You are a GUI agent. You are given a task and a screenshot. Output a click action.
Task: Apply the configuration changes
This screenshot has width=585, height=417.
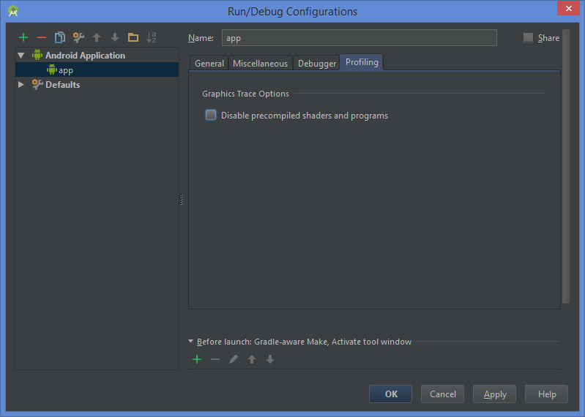click(x=494, y=394)
